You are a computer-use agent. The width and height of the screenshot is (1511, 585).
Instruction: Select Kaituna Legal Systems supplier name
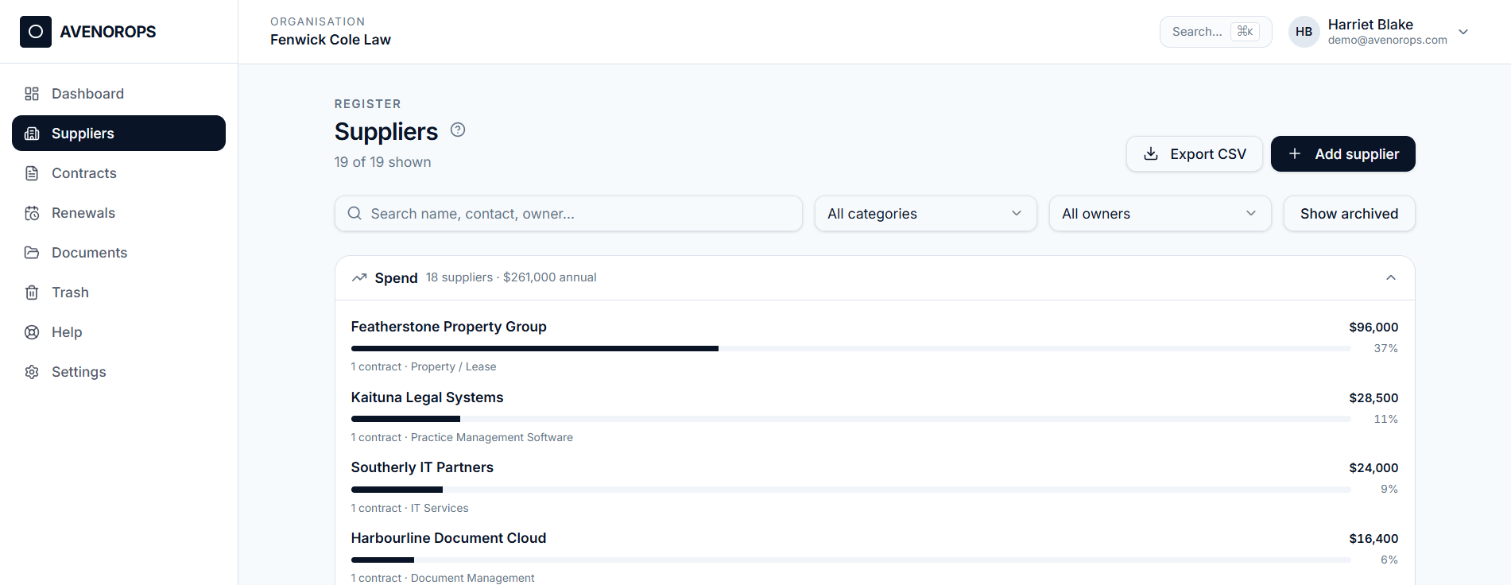(x=428, y=397)
